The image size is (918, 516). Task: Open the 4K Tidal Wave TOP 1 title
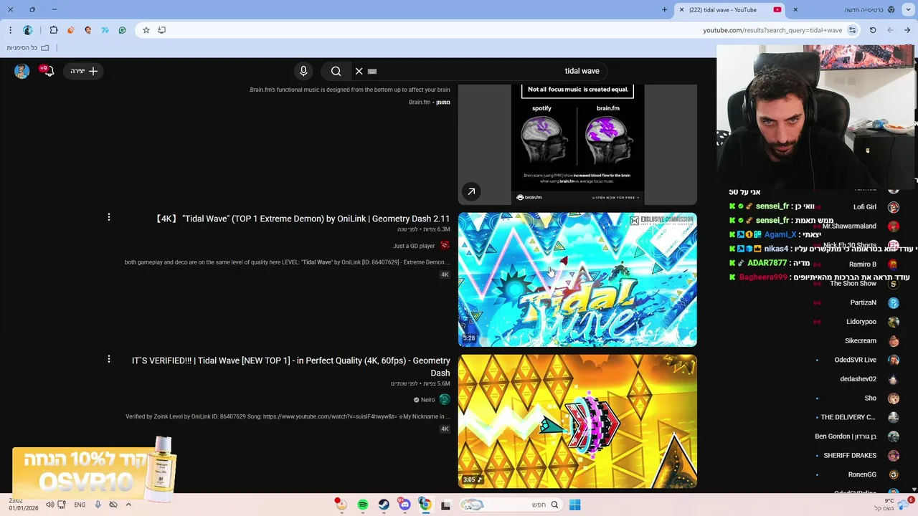tap(303, 219)
